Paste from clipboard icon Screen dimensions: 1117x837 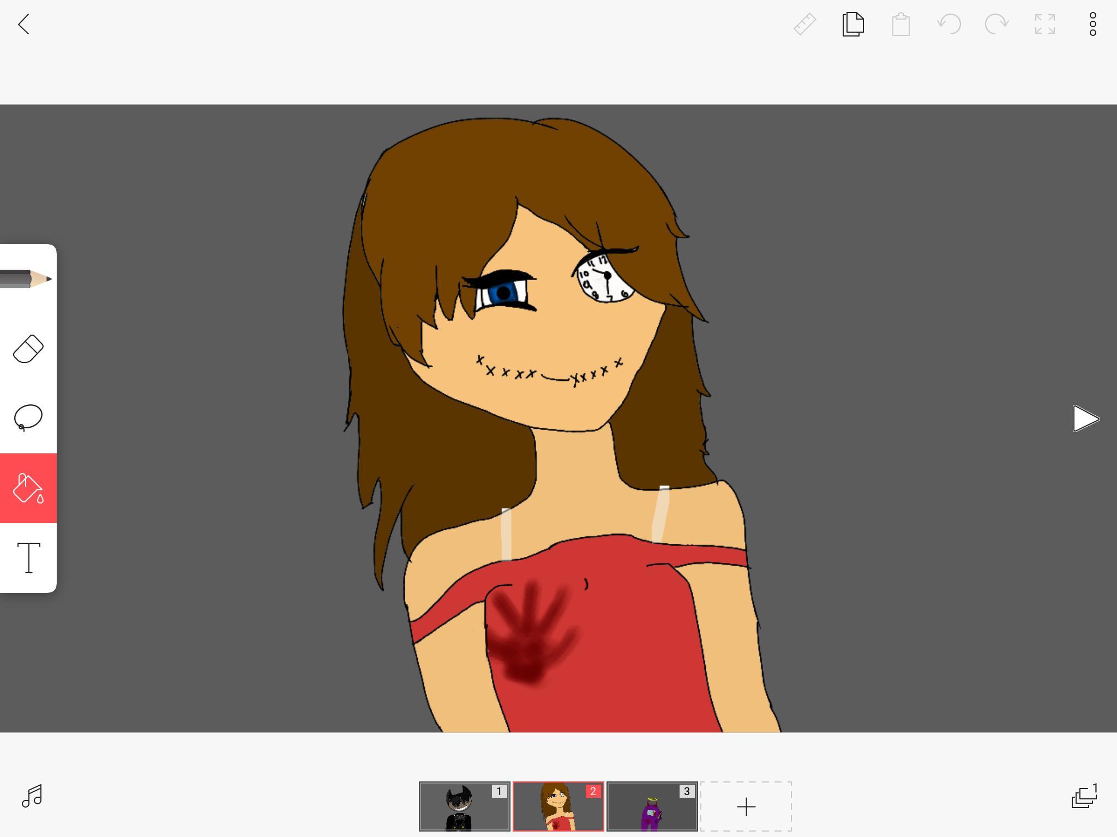901,25
